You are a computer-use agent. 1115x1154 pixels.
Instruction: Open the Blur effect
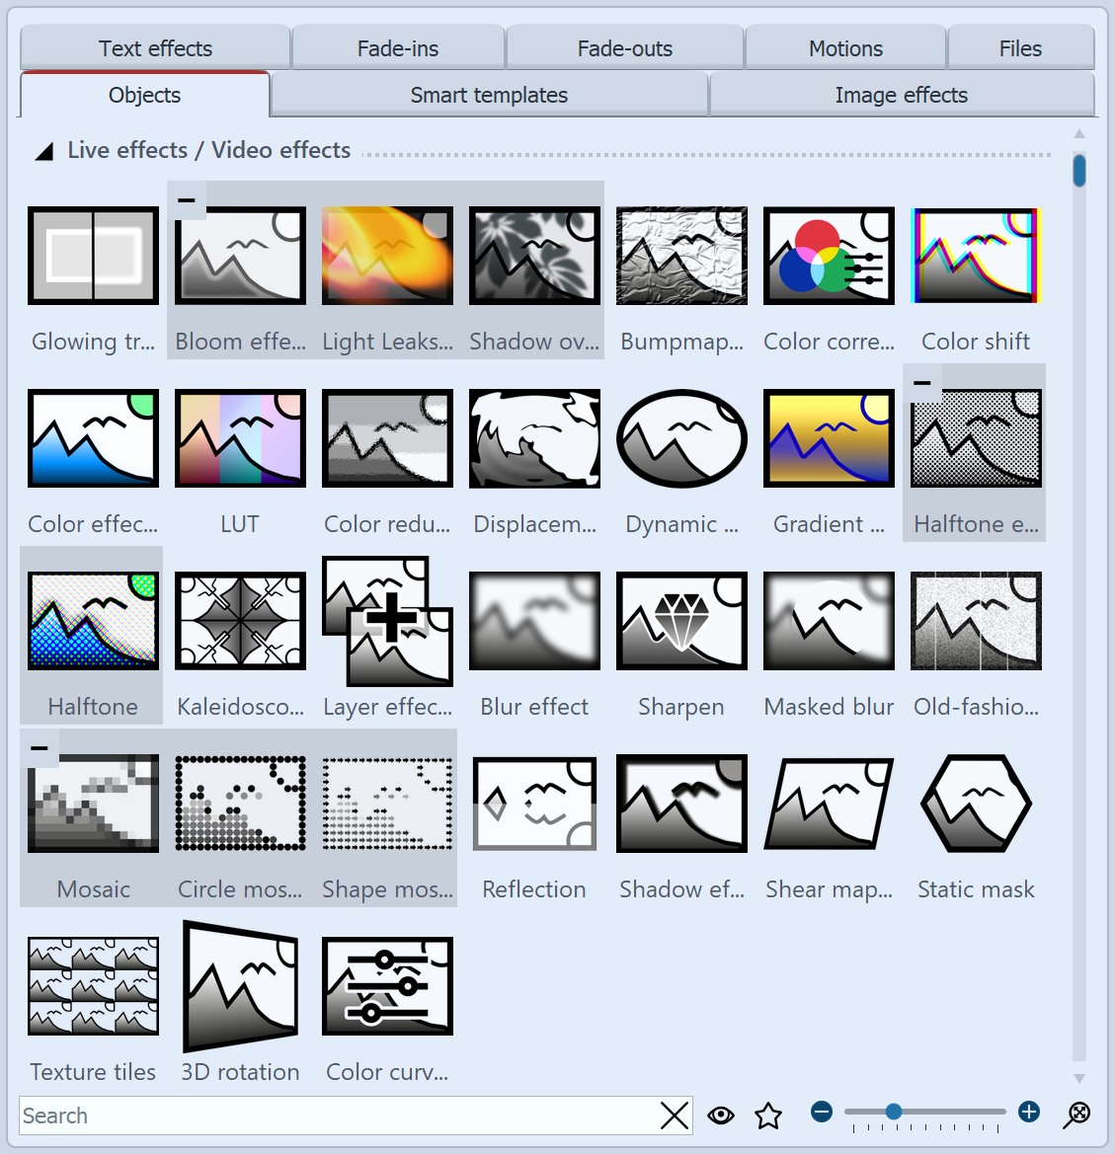click(x=534, y=621)
